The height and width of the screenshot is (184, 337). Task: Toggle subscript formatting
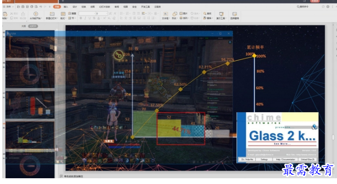109,18
